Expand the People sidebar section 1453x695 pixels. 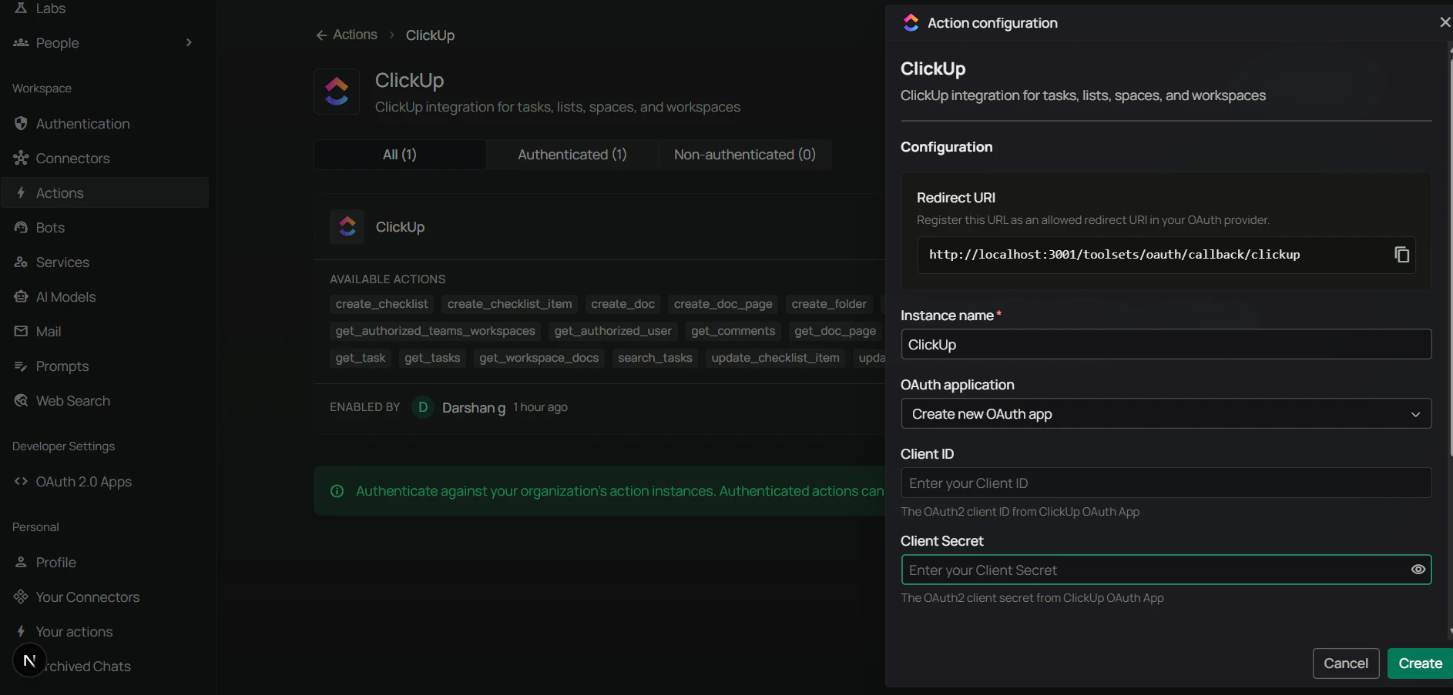(x=188, y=42)
